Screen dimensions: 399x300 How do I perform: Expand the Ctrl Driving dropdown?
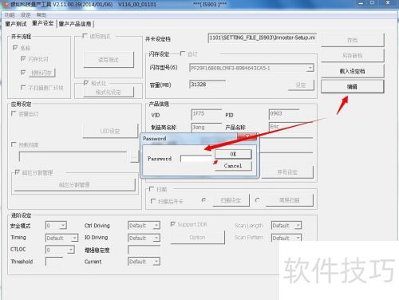pyautogui.click(x=156, y=226)
